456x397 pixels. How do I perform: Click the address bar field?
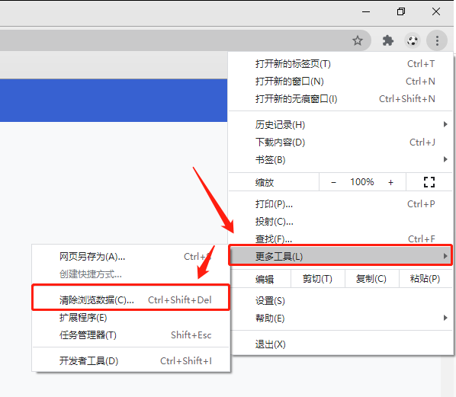[175, 40]
